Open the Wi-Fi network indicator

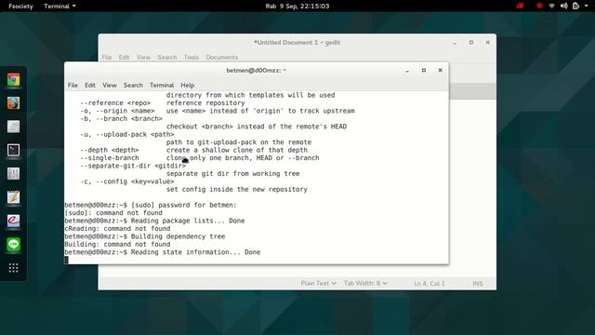[551, 7]
